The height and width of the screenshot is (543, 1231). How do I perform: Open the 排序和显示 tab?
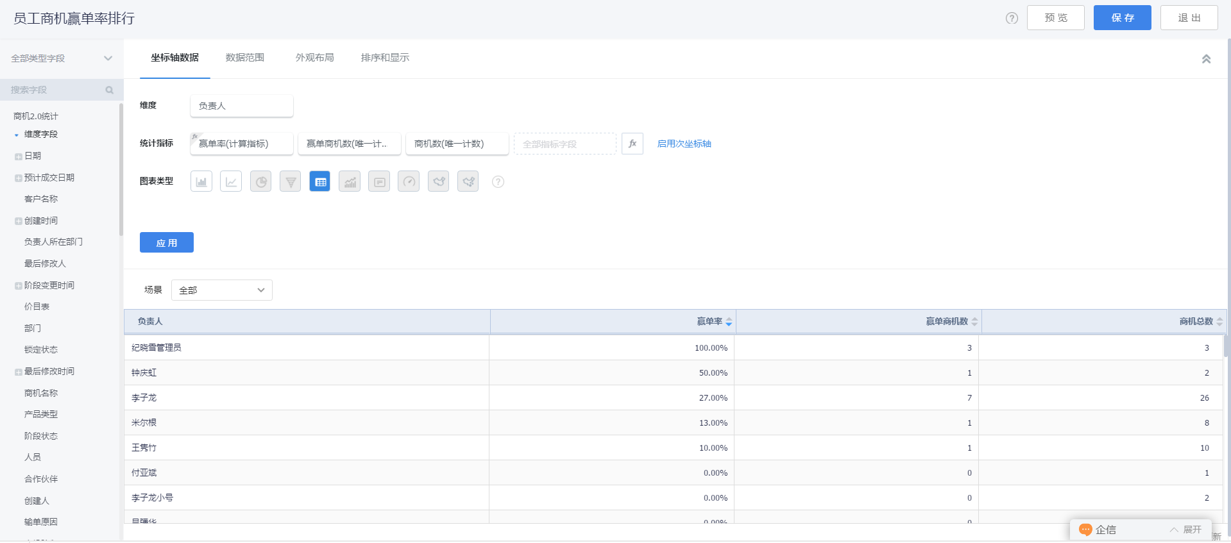385,58
